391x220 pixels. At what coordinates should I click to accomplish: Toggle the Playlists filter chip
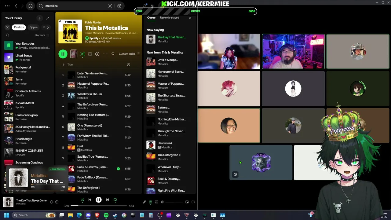click(19, 27)
